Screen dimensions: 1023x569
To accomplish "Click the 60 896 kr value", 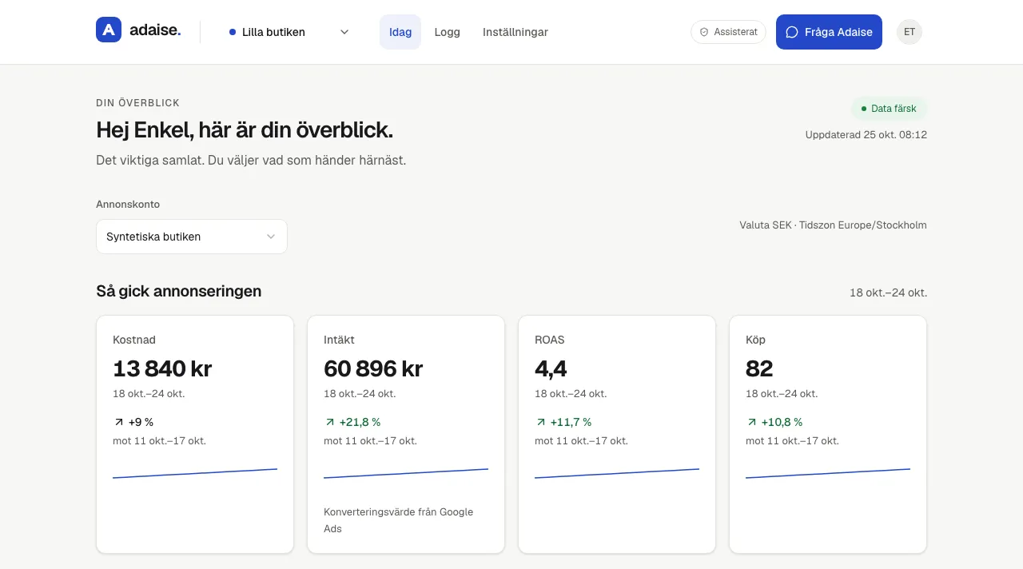I will (x=373, y=368).
